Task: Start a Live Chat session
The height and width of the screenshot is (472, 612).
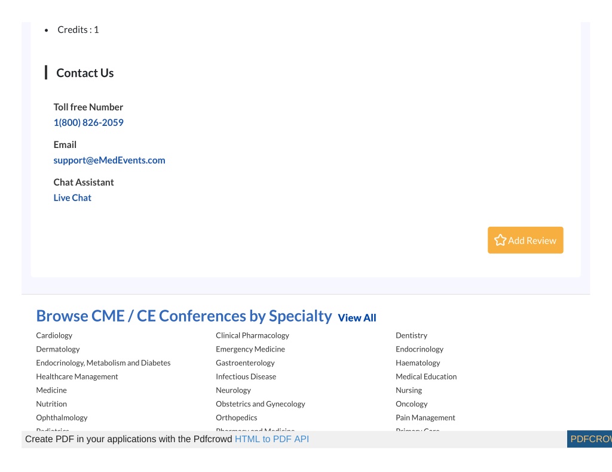Action: pyautogui.click(x=72, y=198)
